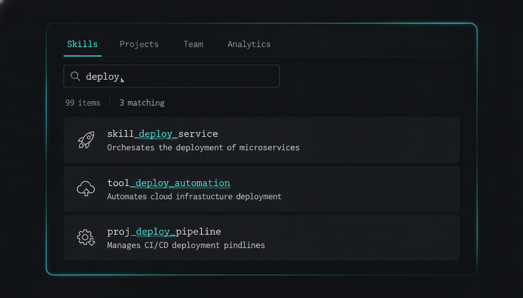Select the Analytics tab

[x=249, y=44]
